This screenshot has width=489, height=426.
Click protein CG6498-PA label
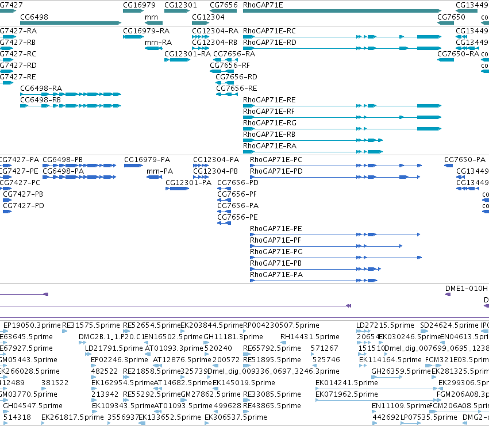pos(63,172)
